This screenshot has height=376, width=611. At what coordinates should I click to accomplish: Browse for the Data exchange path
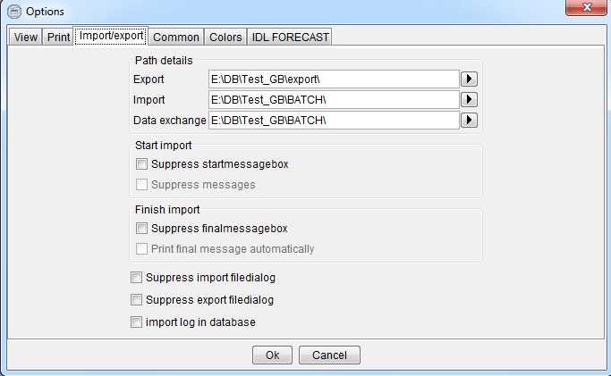pyautogui.click(x=469, y=120)
